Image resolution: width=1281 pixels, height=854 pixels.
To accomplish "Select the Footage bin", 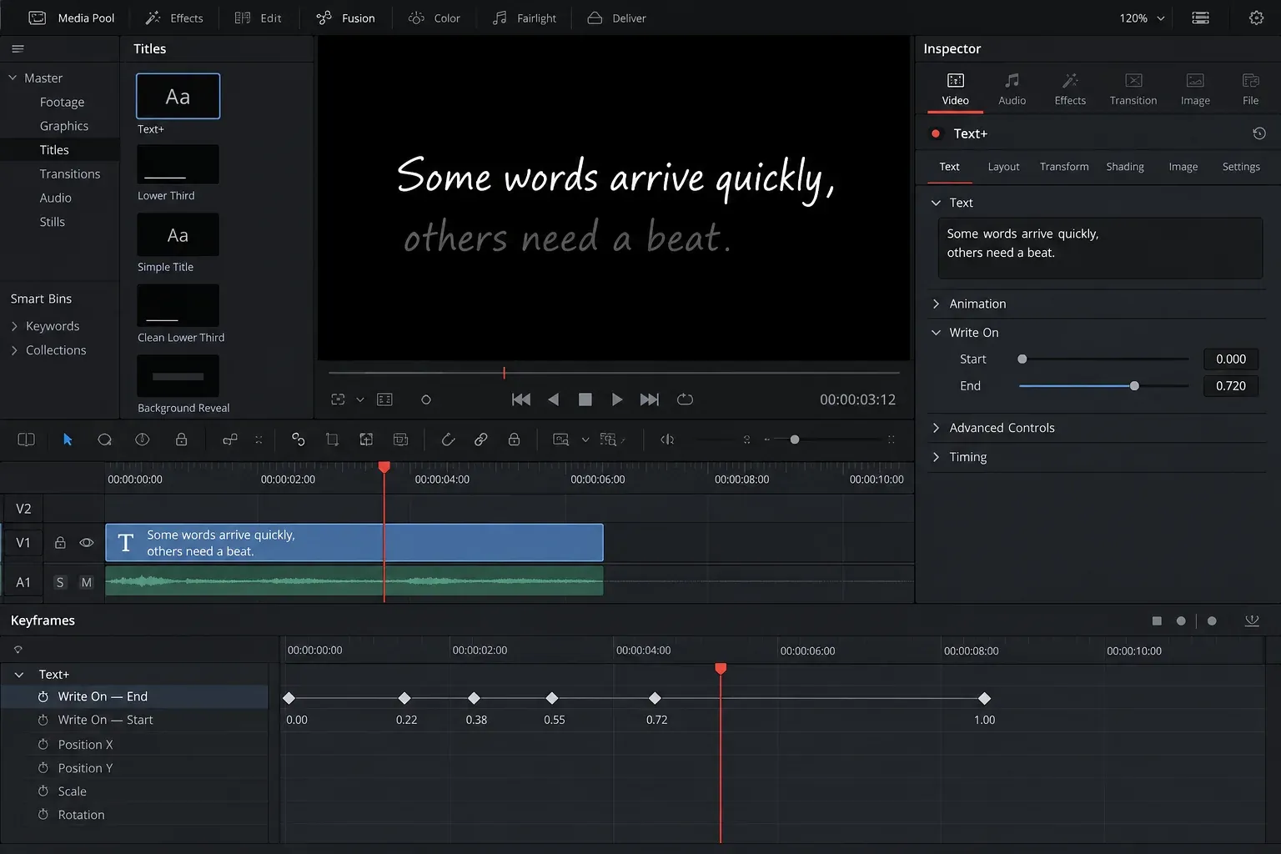I will 62,102.
